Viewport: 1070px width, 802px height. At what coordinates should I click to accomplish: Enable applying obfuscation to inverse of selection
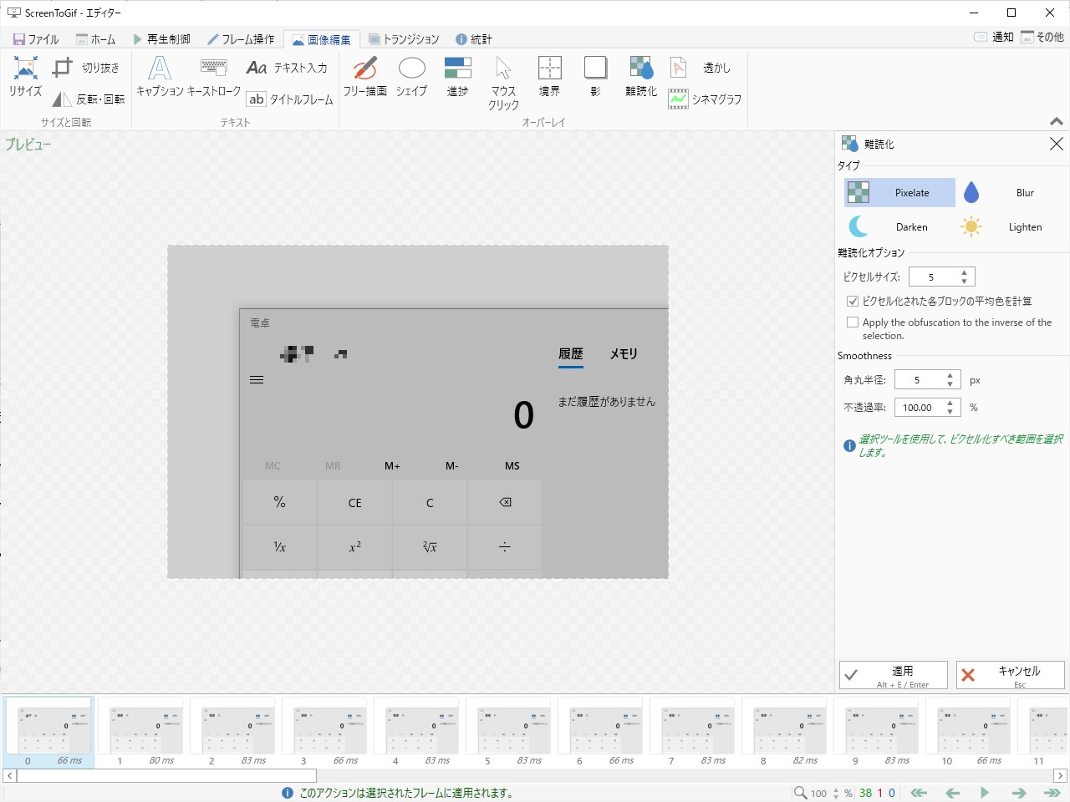[853, 322]
